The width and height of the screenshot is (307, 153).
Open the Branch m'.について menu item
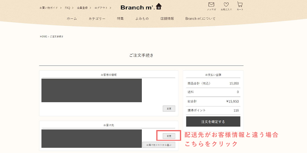click(200, 19)
